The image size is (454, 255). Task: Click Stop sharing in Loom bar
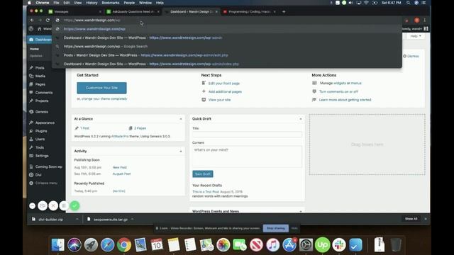(x=276, y=228)
